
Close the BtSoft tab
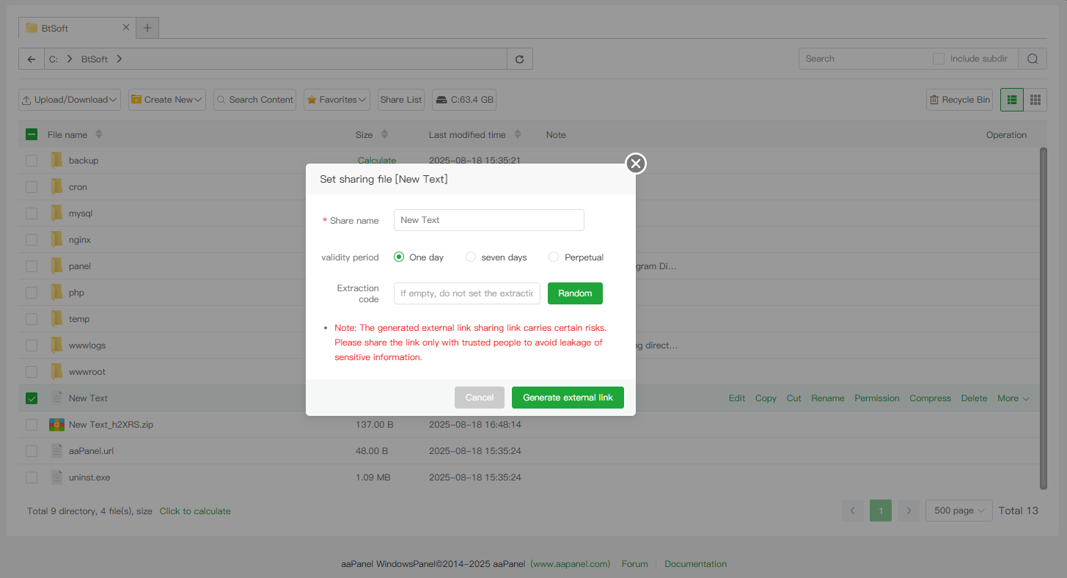[126, 27]
